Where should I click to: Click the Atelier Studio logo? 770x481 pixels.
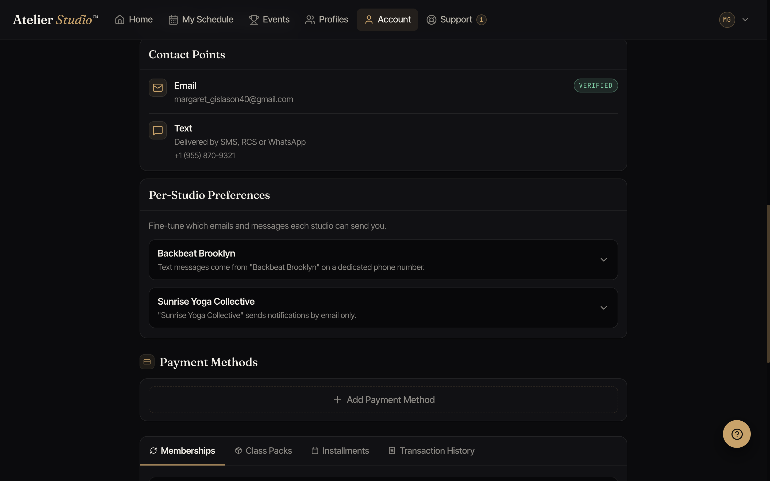tap(55, 20)
